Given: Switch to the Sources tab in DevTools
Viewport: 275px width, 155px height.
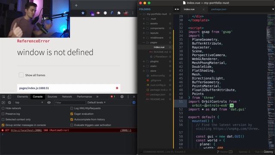Looking at the screenshot, I should 52,96.
